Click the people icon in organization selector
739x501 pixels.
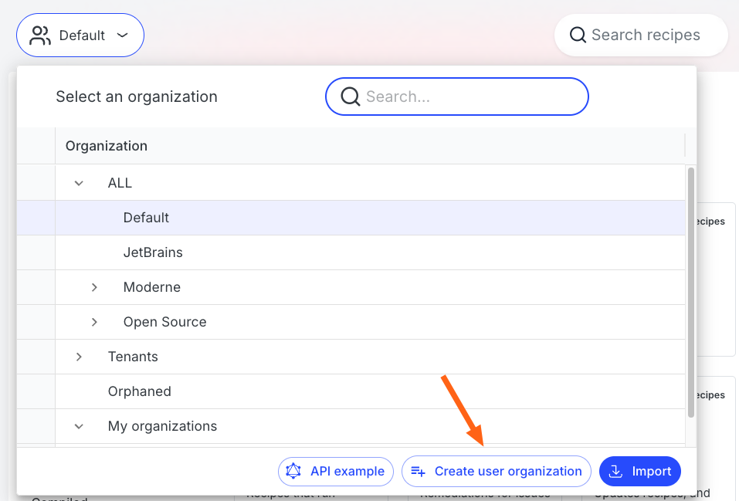point(40,36)
